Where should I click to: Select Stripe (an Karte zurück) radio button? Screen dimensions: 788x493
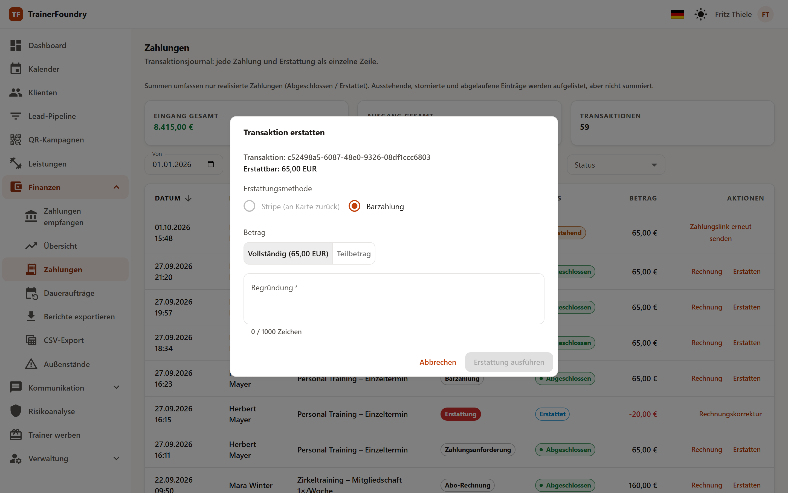click(250, 206)
